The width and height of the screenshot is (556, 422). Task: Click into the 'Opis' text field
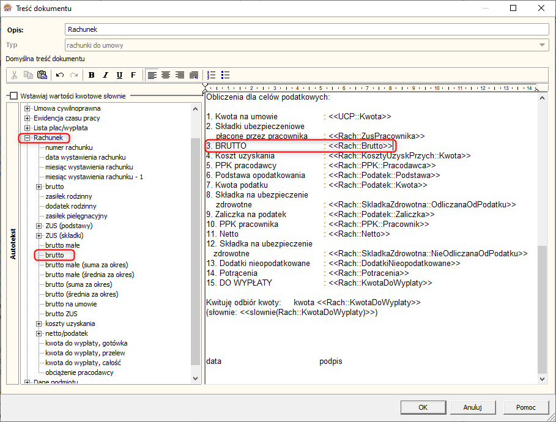(306, 29)
